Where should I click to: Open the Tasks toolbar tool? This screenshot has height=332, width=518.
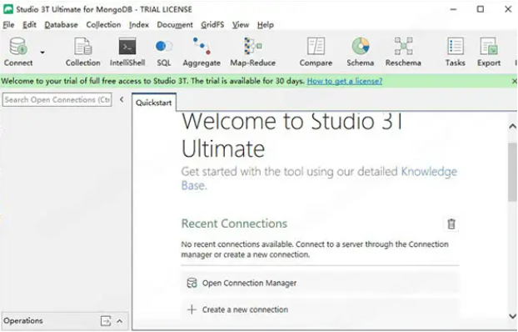(456, 52)
